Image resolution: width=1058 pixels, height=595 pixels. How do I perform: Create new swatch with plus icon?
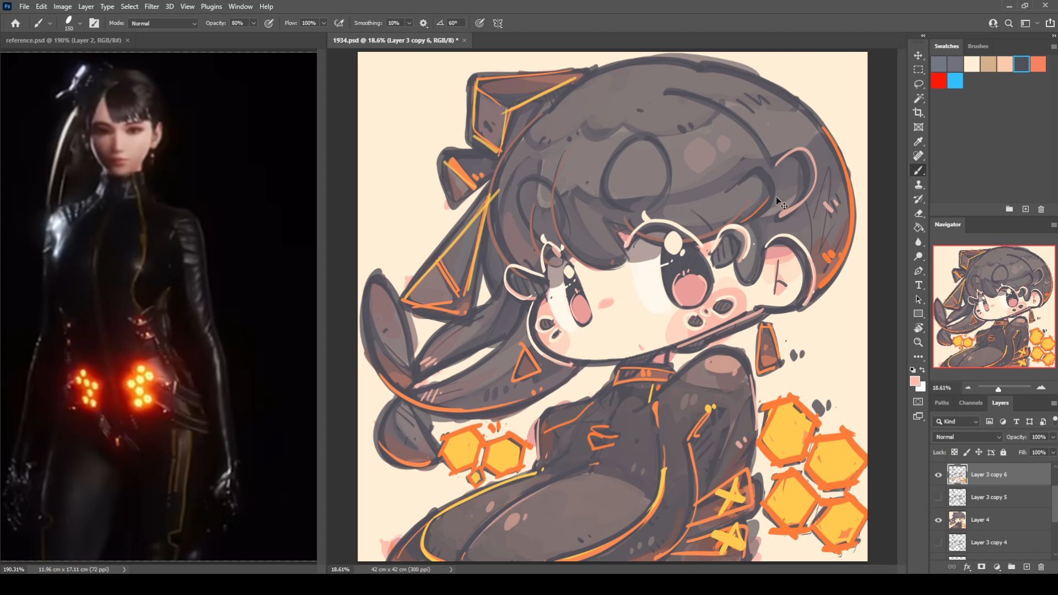coord(1025,209)
